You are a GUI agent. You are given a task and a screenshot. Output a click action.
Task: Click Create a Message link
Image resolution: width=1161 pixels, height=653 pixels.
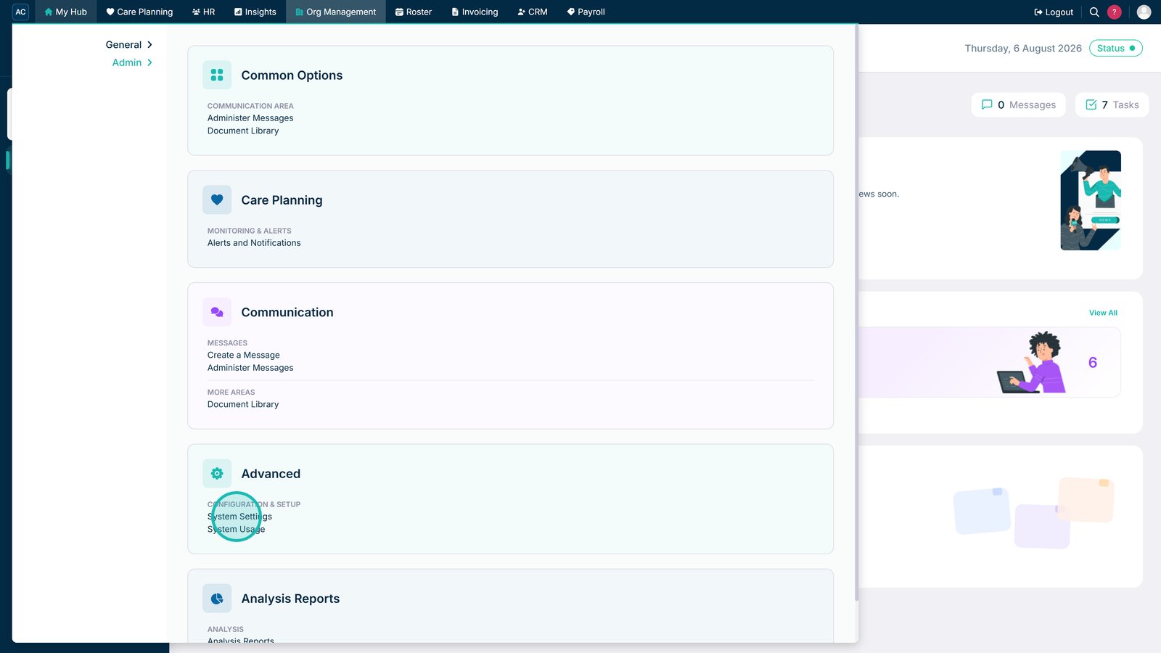point(244,355)
